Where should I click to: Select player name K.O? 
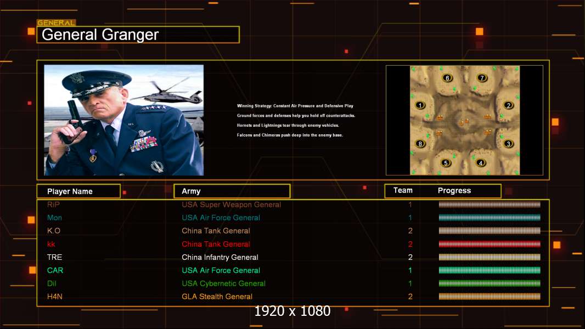pyautogui.click(x=54, y=231)
